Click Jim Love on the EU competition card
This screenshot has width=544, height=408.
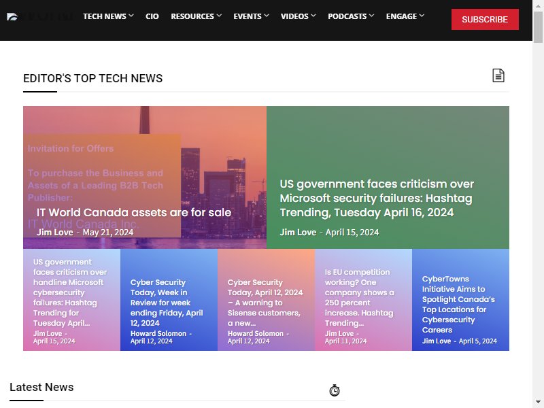339,333
